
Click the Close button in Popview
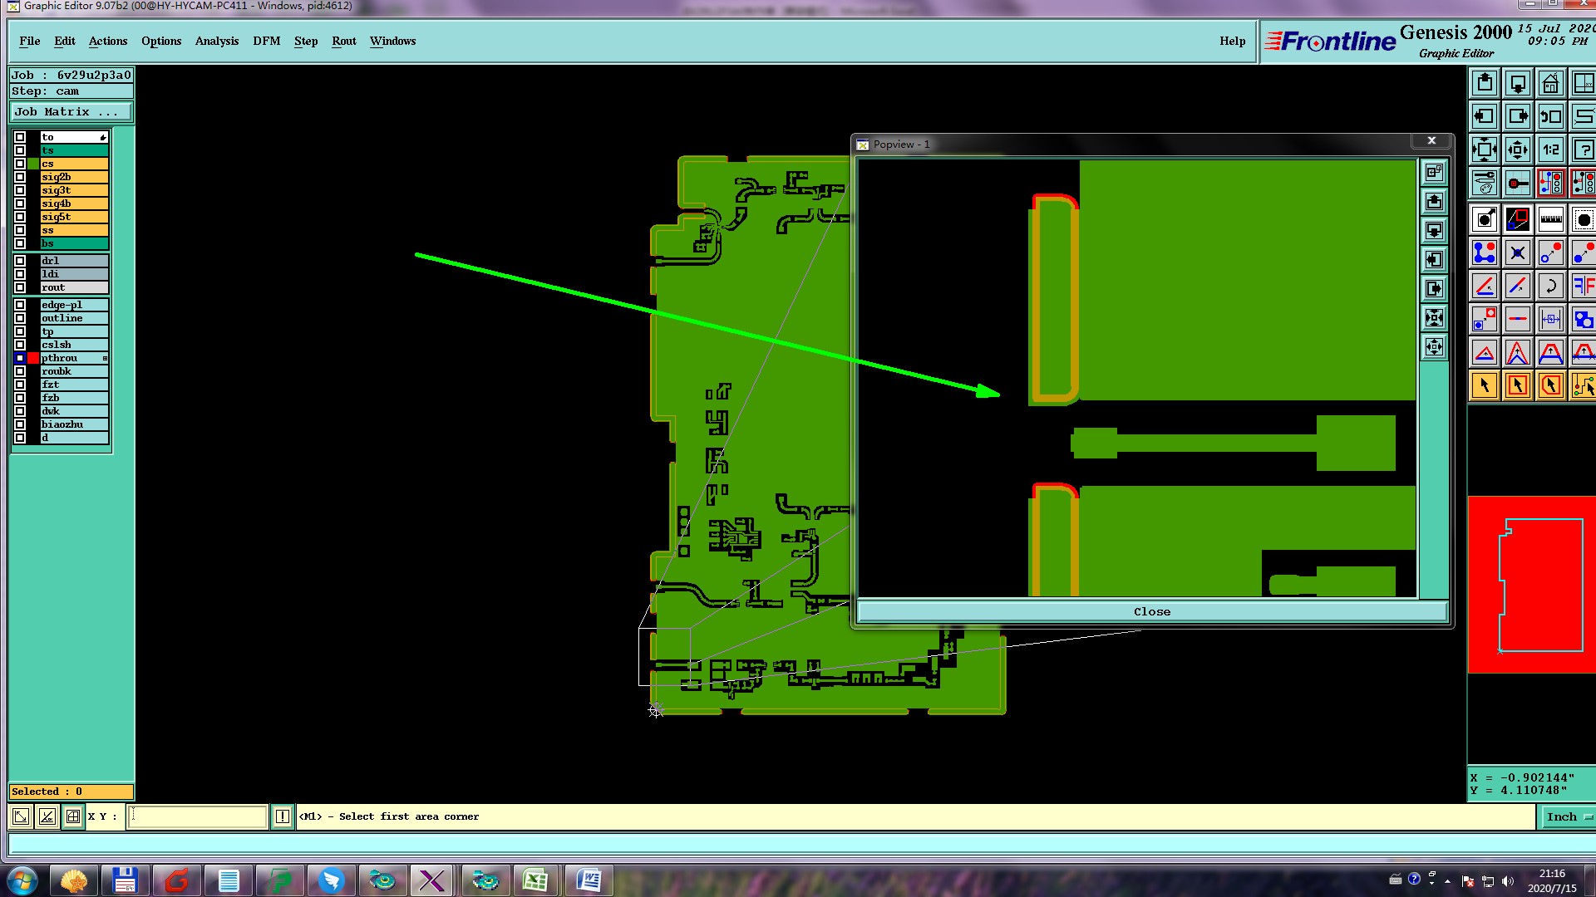pos(1151,611)
